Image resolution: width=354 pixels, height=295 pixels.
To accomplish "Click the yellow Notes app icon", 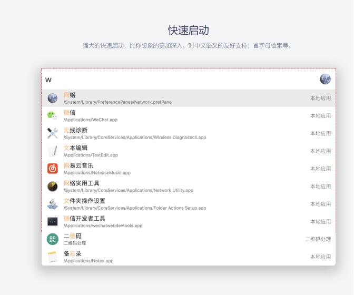I will (x=53, y=257).
